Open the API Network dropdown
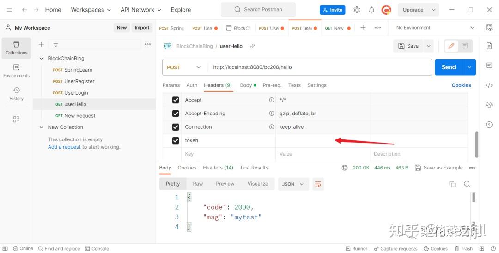Viewport: 499px width, 253px height. click(x=140, y=10)
